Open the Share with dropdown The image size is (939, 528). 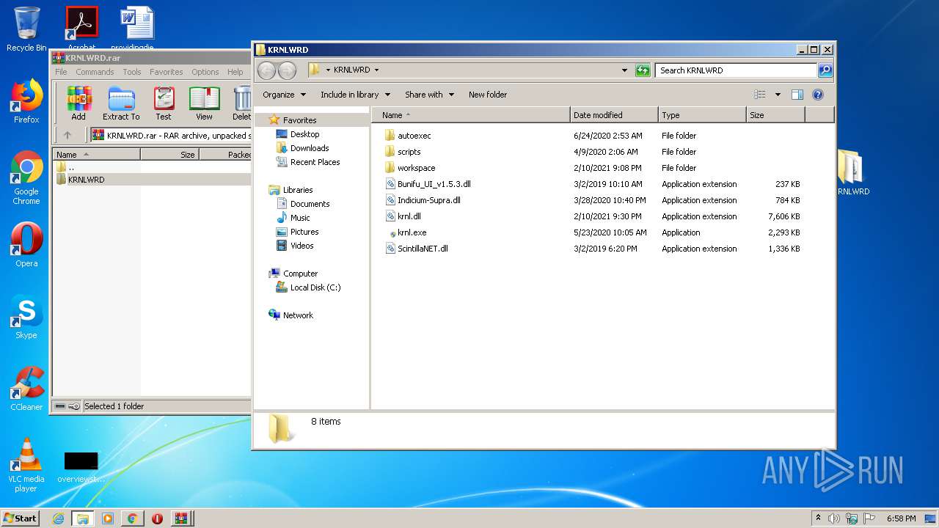(429, 95)
